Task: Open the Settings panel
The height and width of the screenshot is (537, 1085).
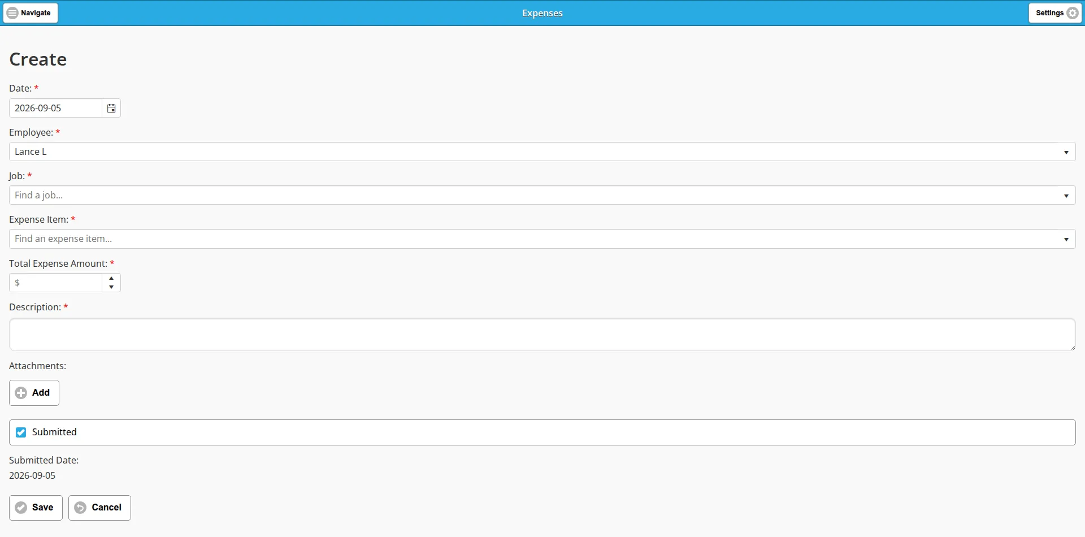Action: click(1056, 13)
